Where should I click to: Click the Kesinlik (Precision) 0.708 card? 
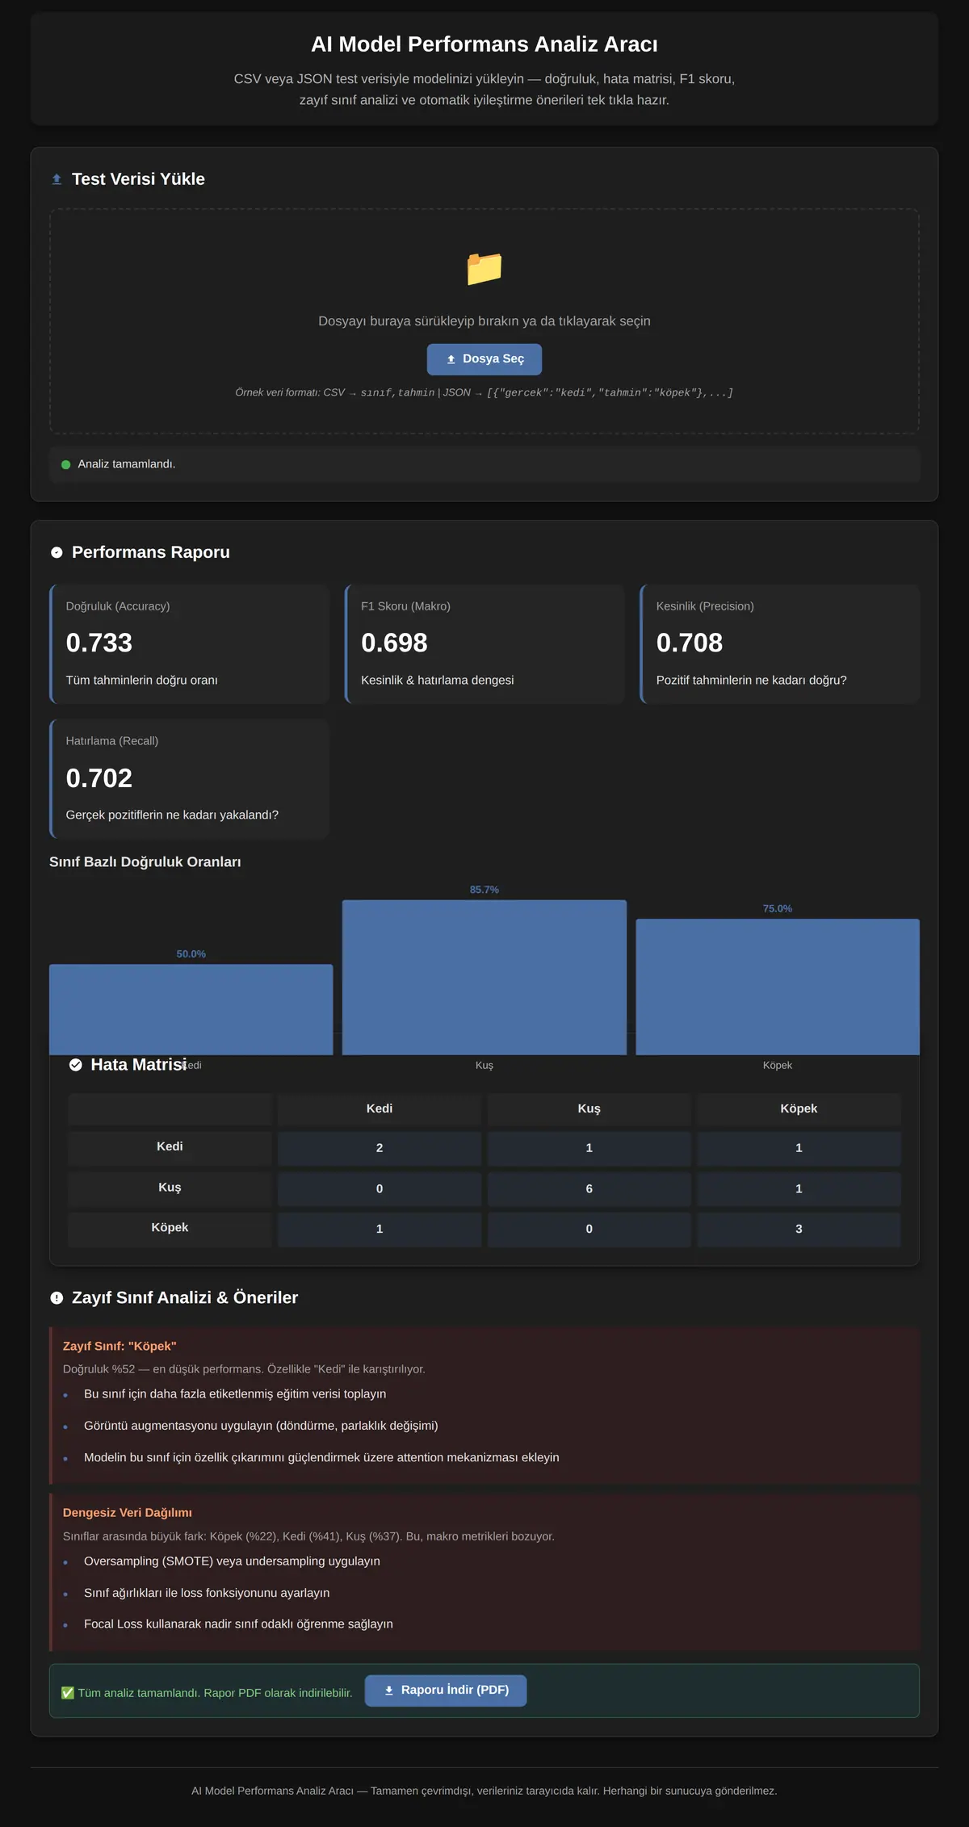[x=780, y=644]
